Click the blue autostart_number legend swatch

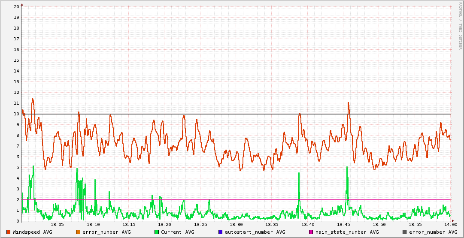[x=221, y=232]
